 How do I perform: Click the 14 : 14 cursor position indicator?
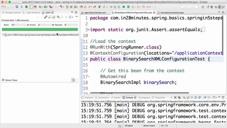coord(164,126)
